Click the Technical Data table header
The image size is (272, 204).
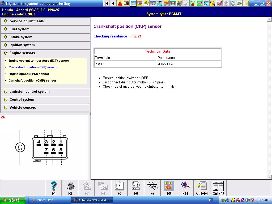click(x=158, y=51)
